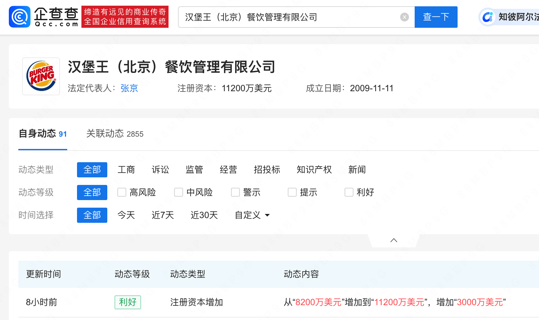Check the 警示 checkbox
The image size is (539, 320).
point(235,192)
